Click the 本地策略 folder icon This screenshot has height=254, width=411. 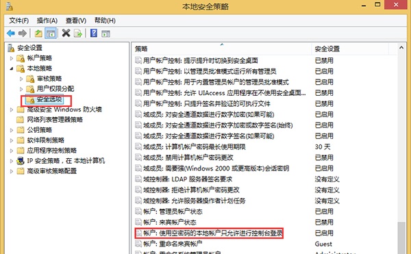pyautogui.click(x=21, y=68)
